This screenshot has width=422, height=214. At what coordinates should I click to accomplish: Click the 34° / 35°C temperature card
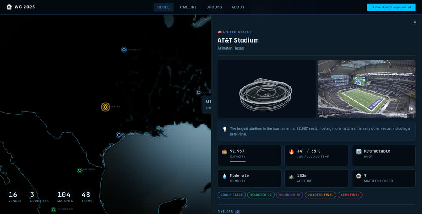tap(316, 155)
